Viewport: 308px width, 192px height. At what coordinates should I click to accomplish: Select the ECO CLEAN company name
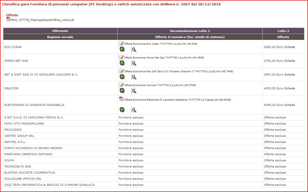tap(13, 47)
